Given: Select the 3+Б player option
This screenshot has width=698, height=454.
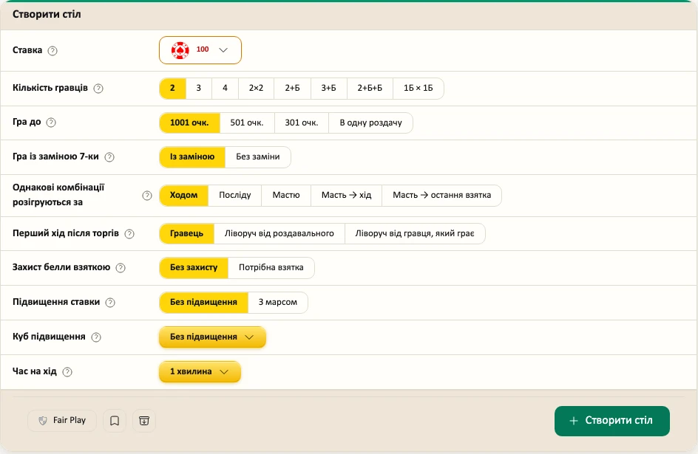Looking at the screenshot, I should coord(328,88).
